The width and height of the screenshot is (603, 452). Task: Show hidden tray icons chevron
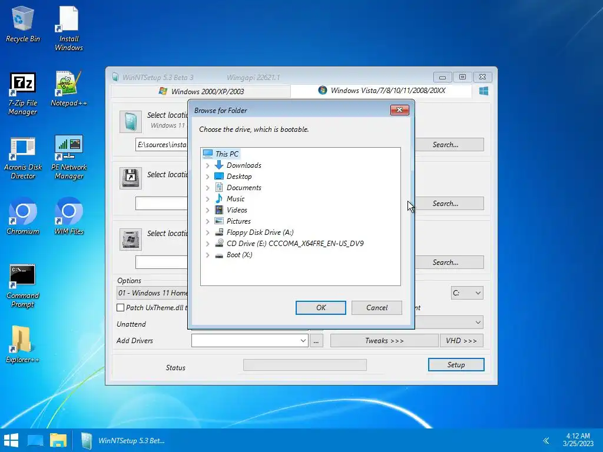[546, 440]
